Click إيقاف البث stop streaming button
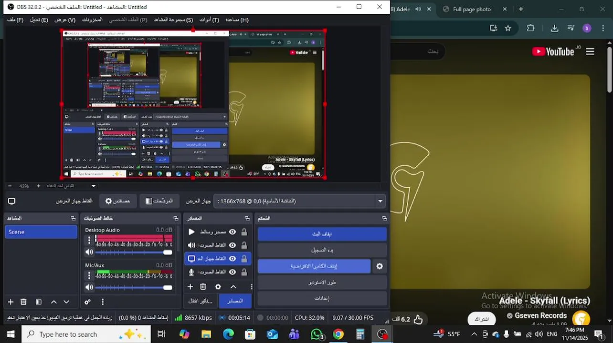 pyautogui.click(x=322, y=234)
